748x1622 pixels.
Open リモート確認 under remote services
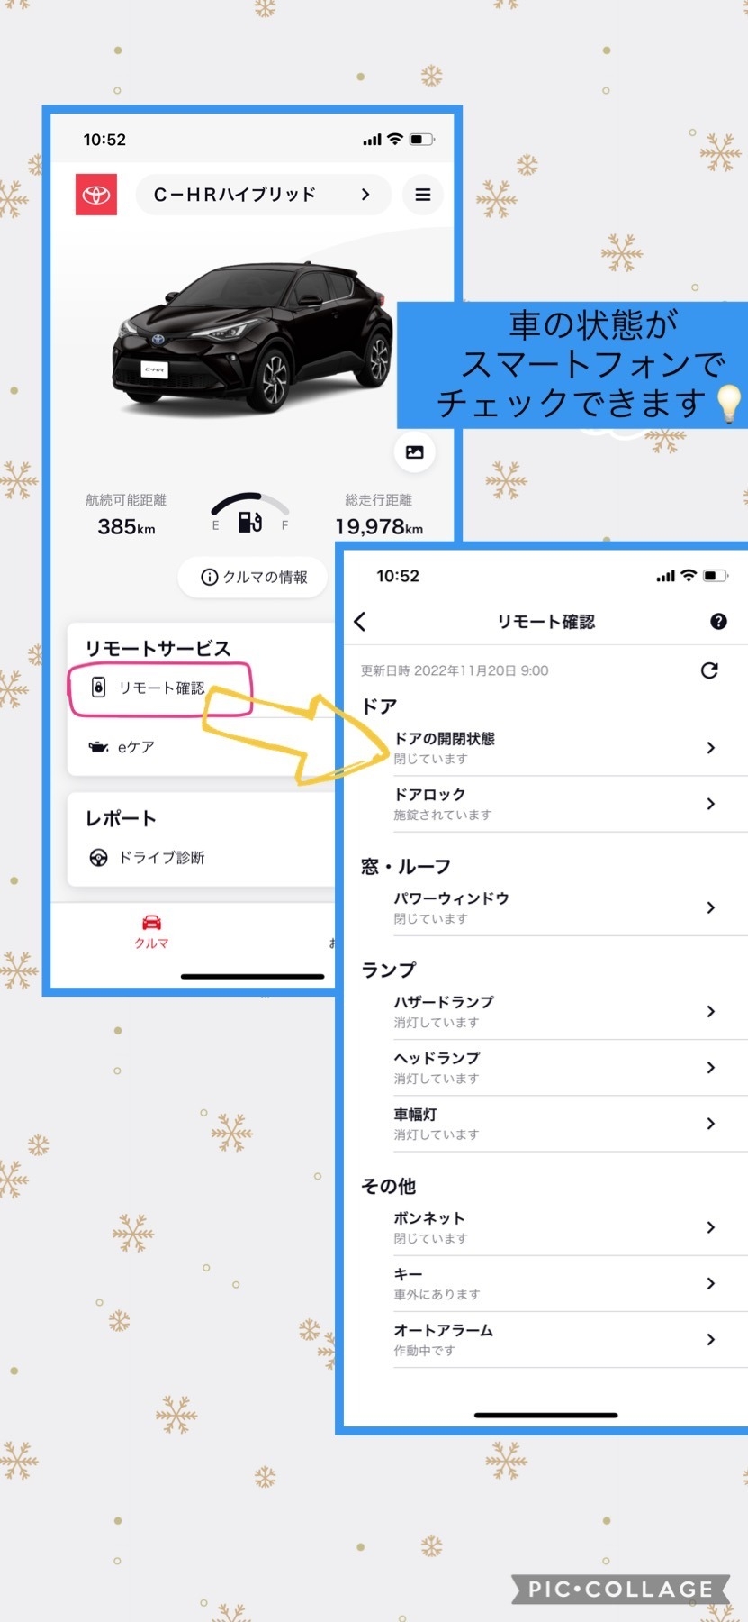(161, 688)
